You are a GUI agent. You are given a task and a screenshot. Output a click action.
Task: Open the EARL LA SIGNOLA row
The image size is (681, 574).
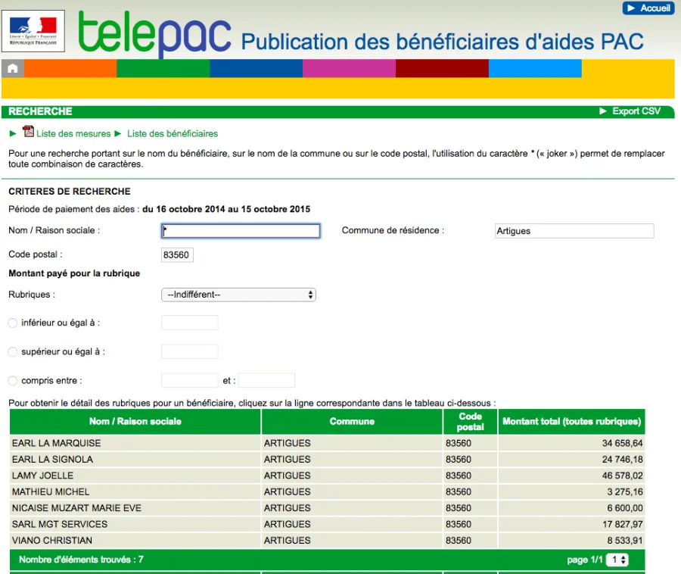pos(327,460)
